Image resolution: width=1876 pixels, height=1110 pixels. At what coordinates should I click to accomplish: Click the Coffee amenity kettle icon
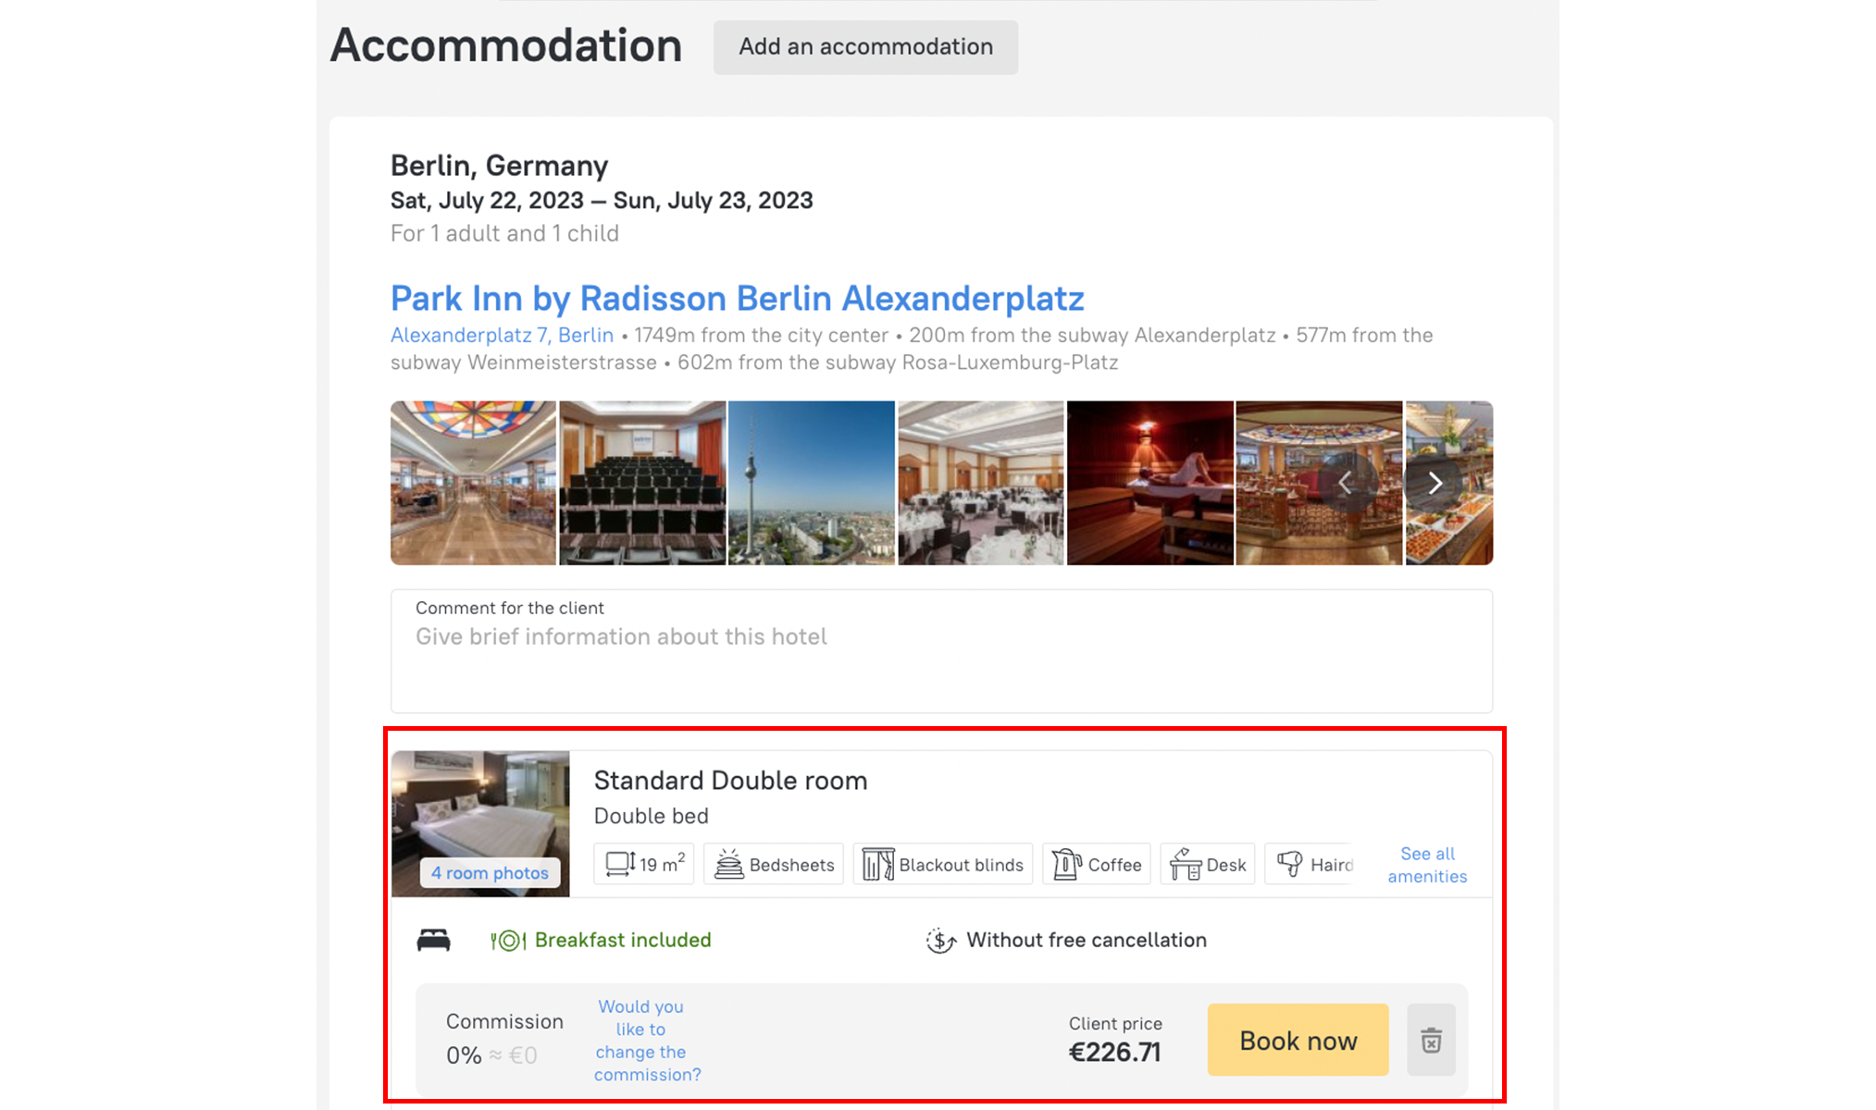1066,865
